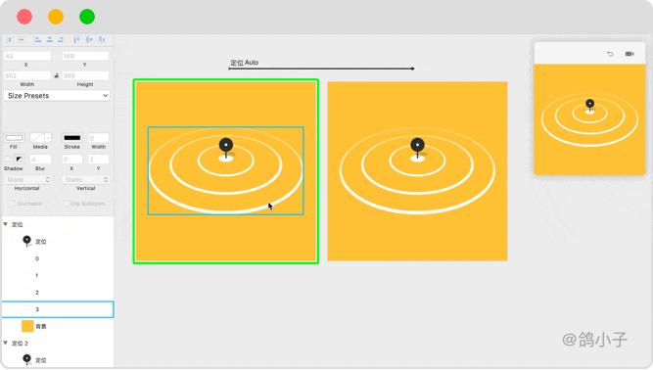
Task: Click the Y position field
Action: (85, 56)
